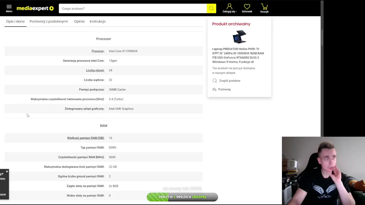Open the Porównaj z podobnymi tab
This screenshot has height=205, width=365.
click(49, 21)
